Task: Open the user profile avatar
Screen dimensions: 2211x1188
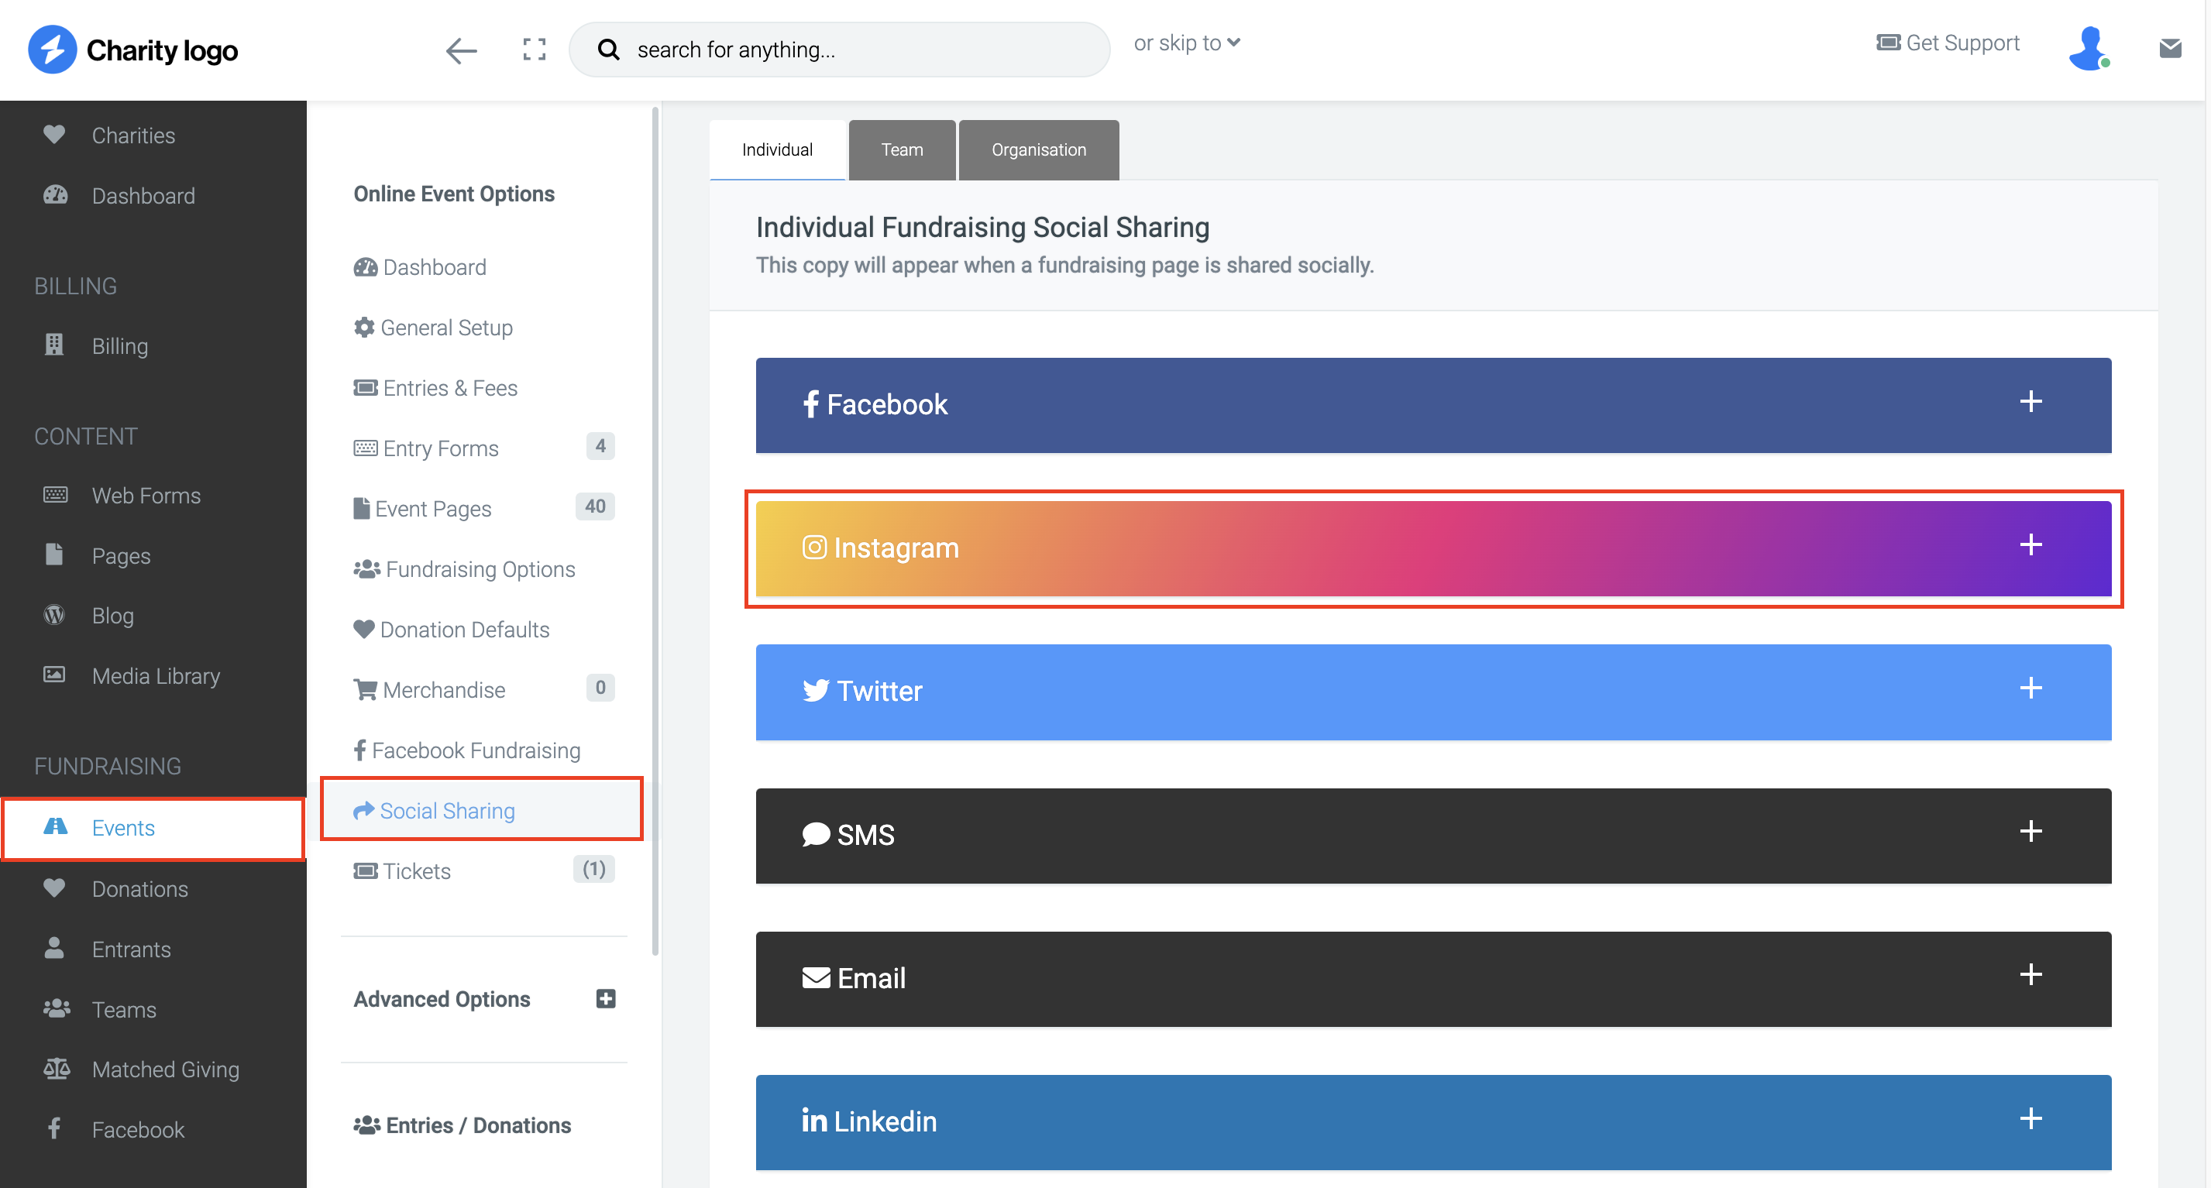Action: click(2089, 49)
